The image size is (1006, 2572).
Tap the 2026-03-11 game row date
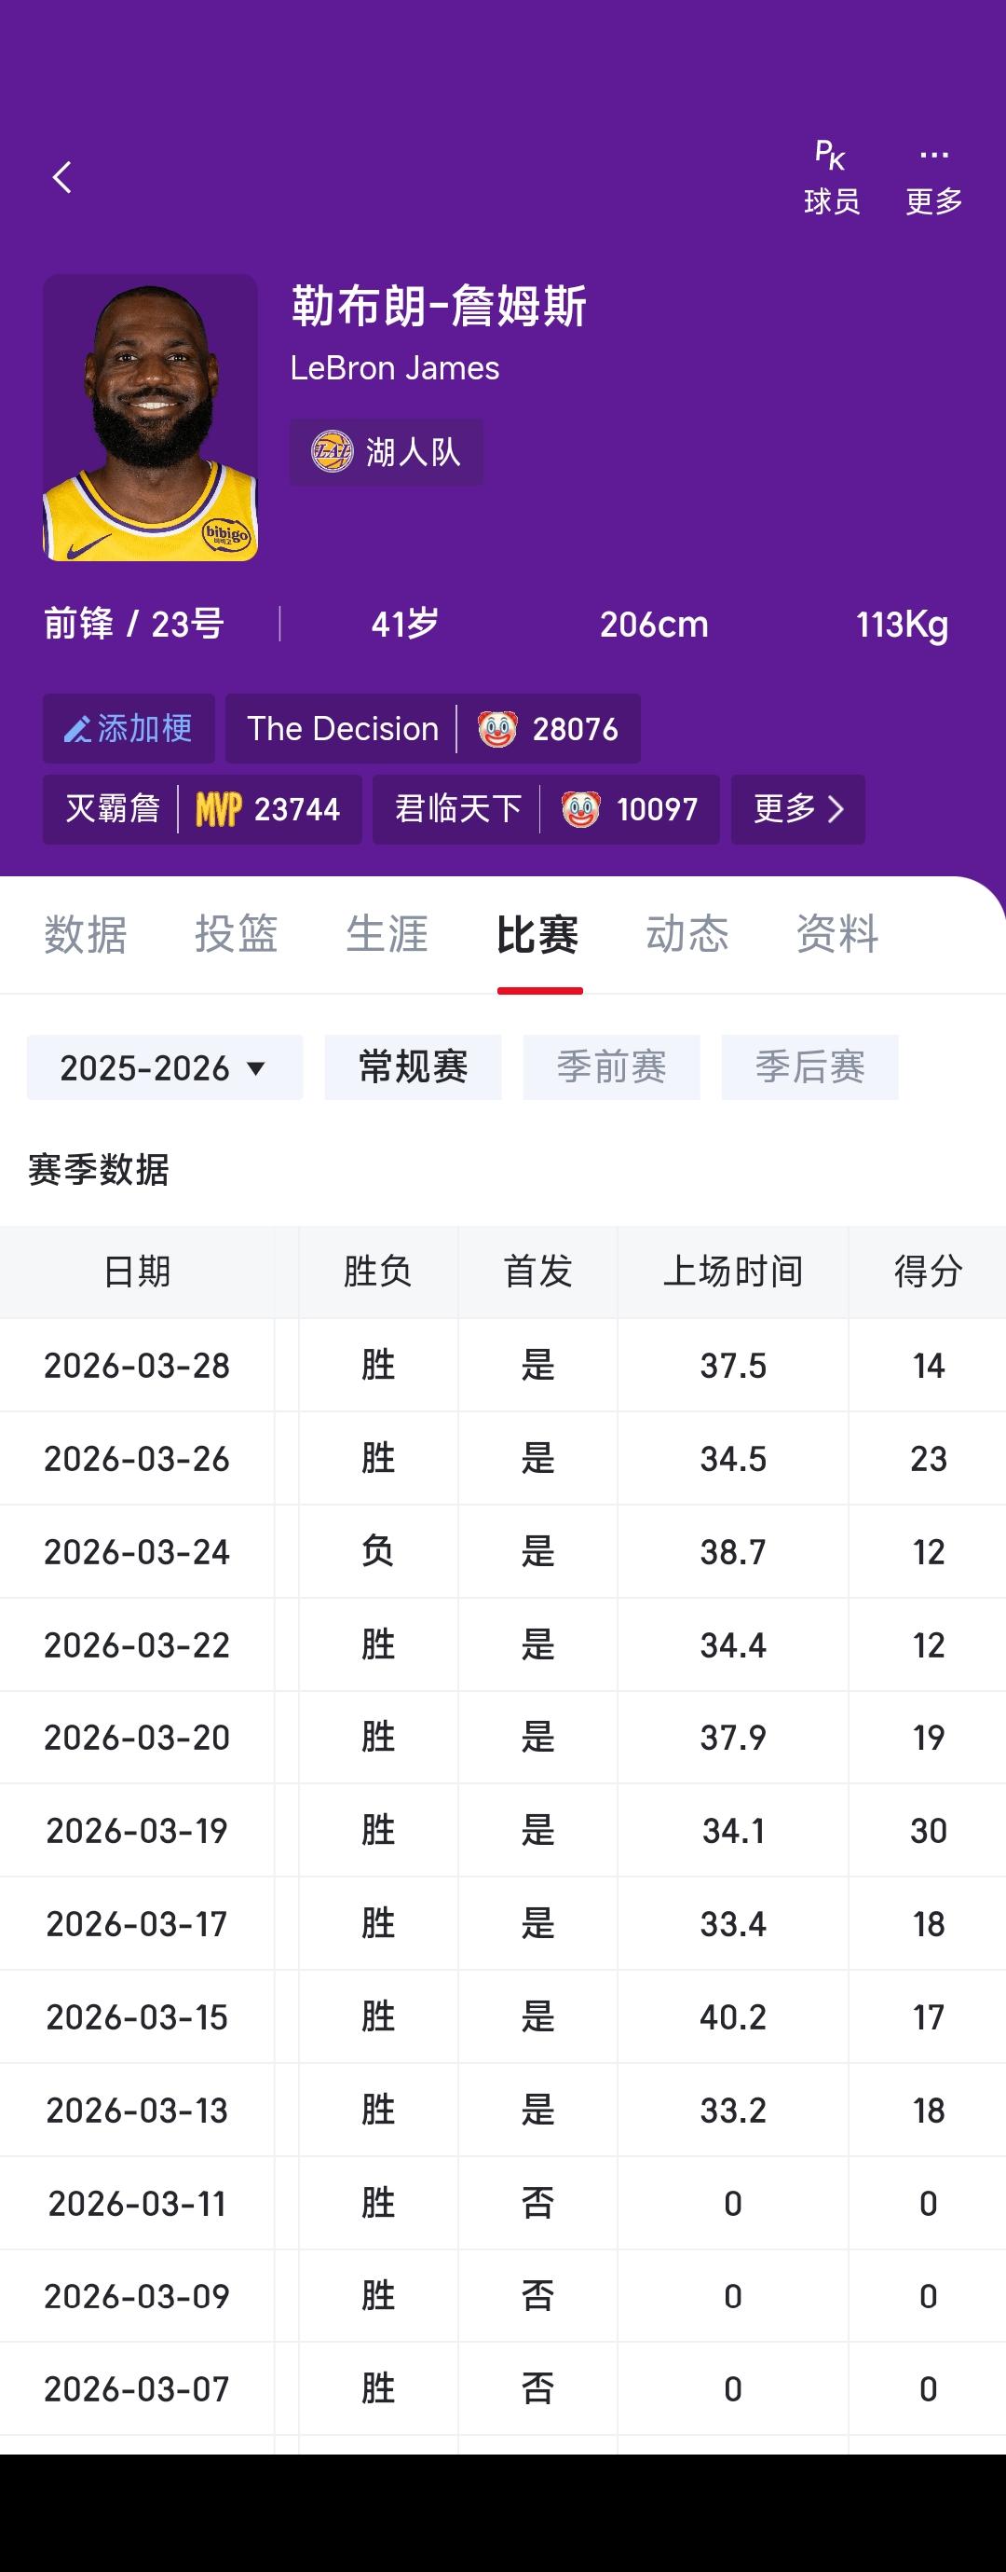tap(137, 2204)
